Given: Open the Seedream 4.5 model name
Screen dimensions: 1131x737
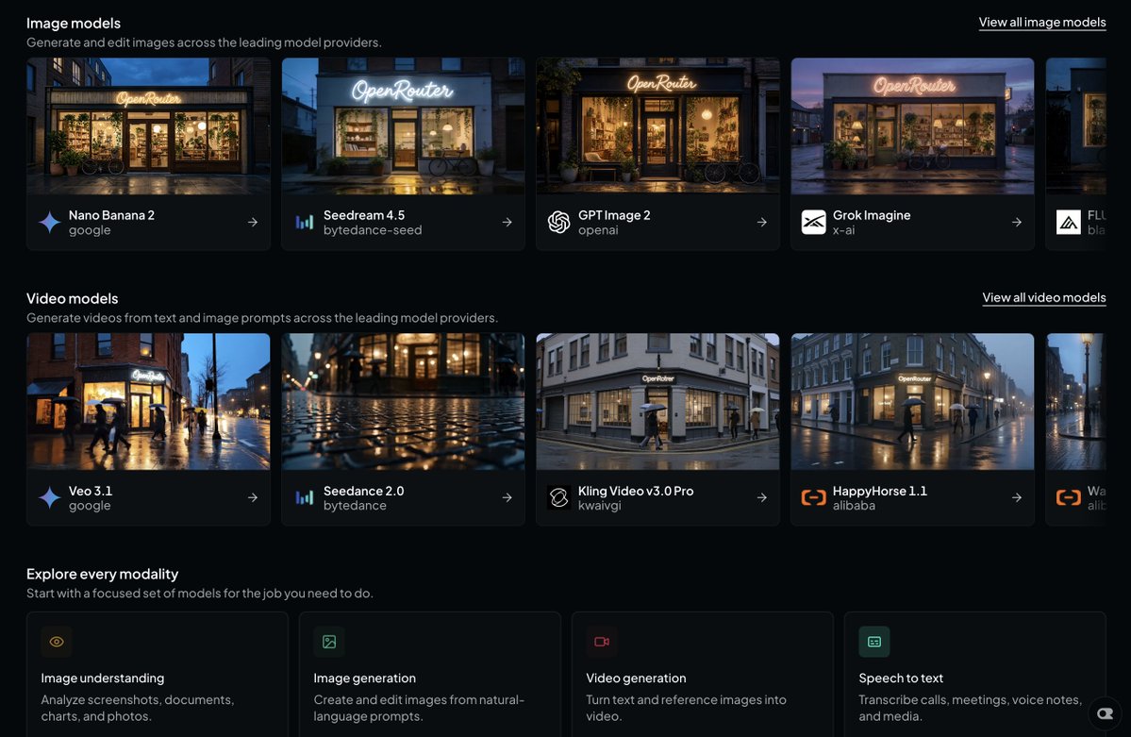Looking at the screenshot, I should (x=363, y=215).
